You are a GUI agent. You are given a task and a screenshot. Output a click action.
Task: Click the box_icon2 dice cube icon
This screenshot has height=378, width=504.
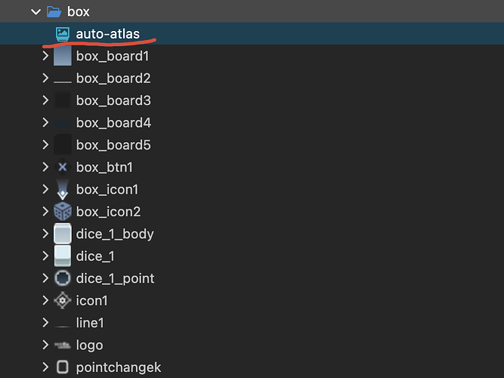click(63, 212)
